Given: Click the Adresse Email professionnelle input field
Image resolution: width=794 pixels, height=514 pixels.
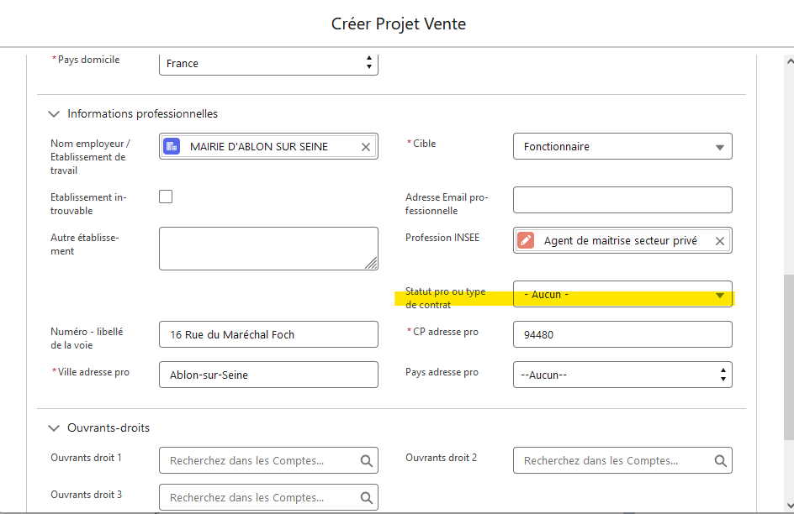Looking at the screenshot, I should point(622,200).
